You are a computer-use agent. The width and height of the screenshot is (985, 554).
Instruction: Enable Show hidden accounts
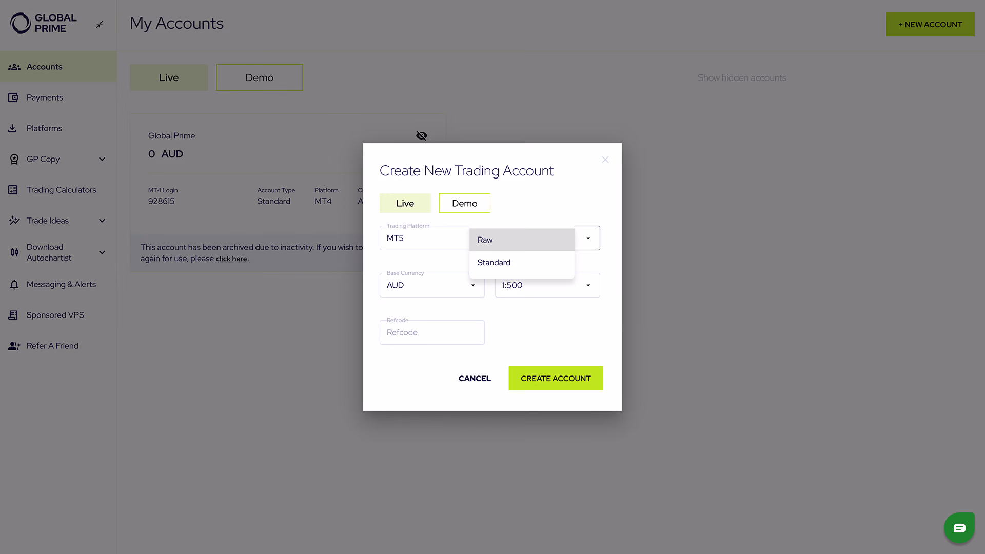tap(742, 78)
